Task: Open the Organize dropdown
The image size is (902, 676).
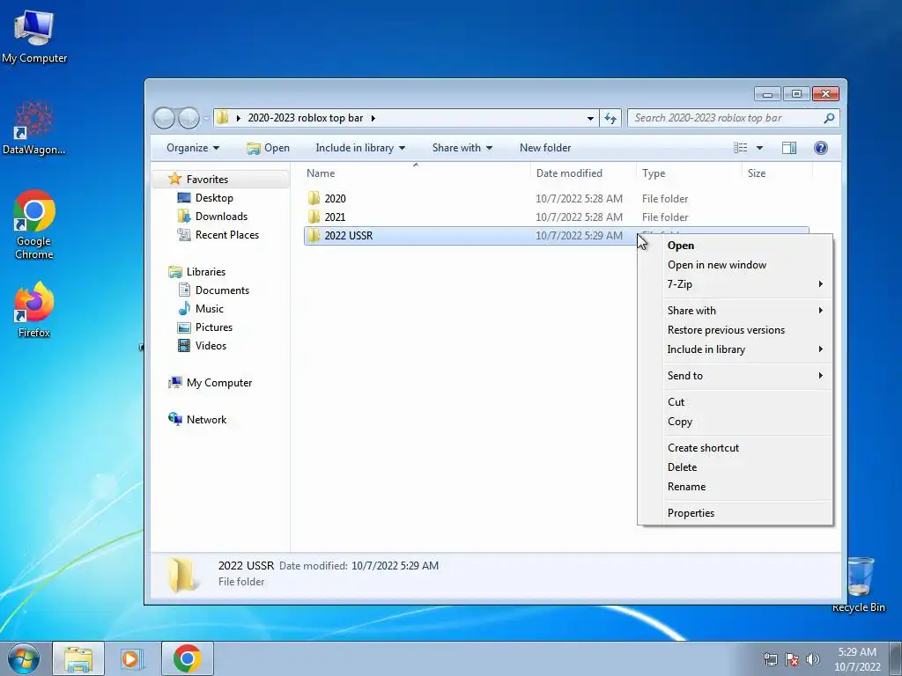Action: point(193,148)
